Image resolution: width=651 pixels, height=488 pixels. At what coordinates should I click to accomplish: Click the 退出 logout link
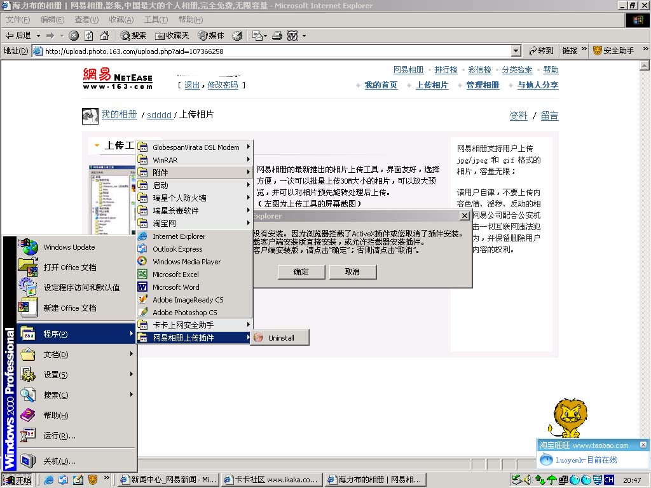(192, 85)
